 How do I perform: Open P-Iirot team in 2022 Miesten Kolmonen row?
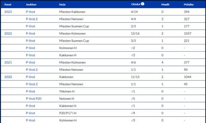point(31,33)
